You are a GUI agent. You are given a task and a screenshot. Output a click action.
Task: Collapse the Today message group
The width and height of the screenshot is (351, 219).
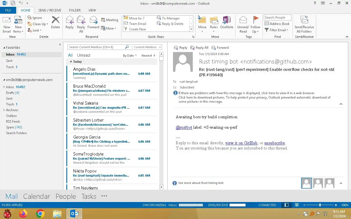71,62
